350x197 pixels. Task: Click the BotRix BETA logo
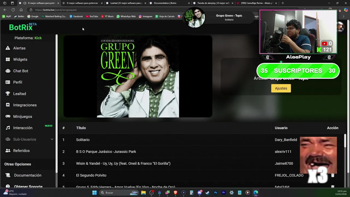[23, 27]
